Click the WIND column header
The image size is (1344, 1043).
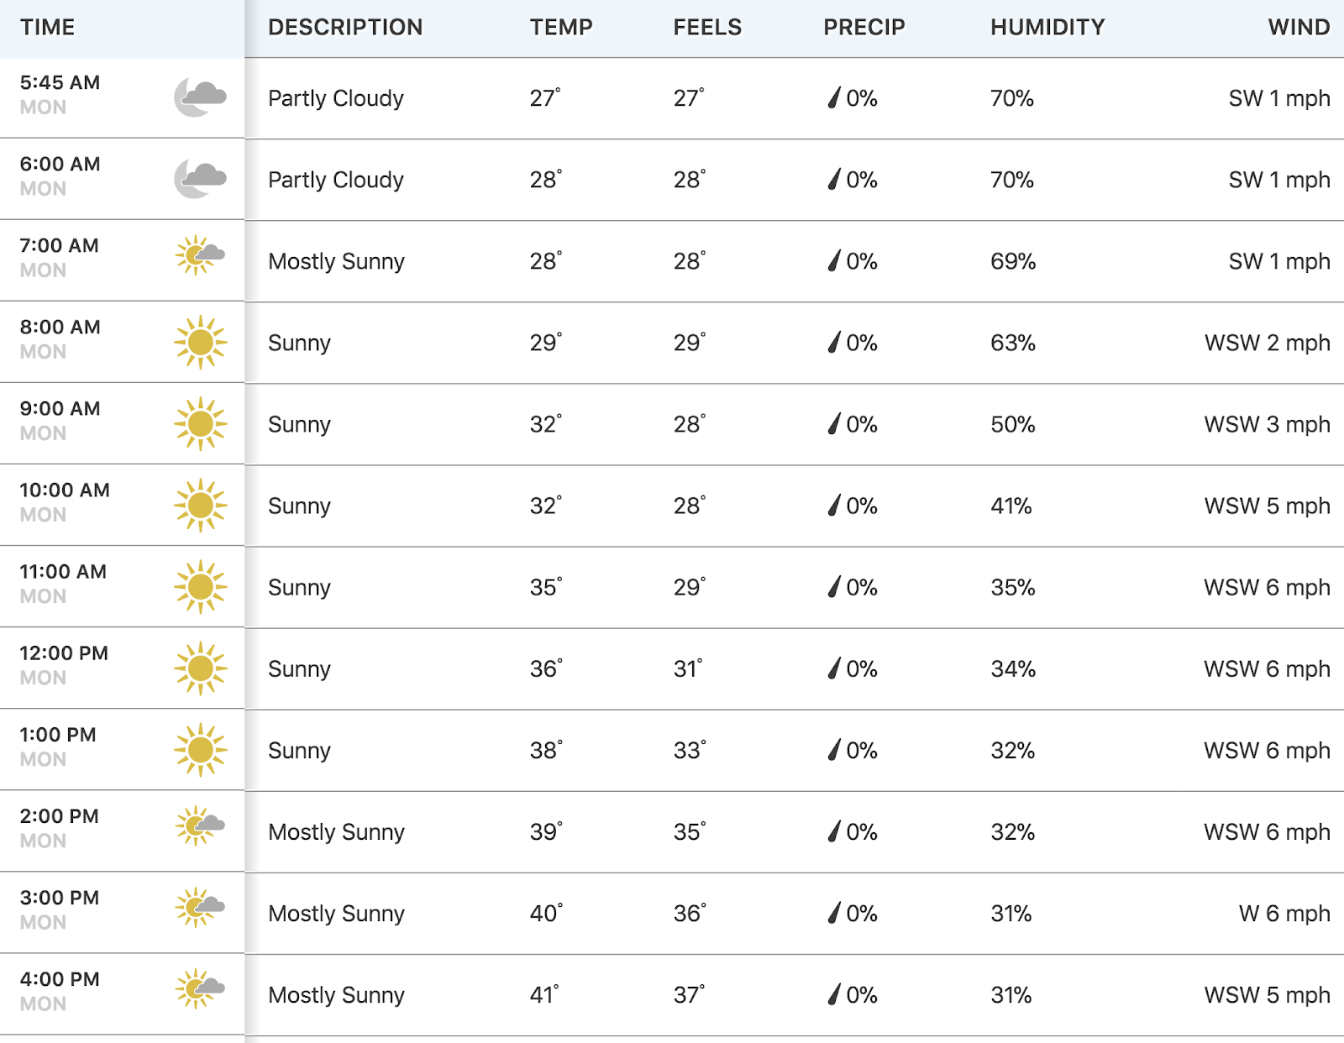[x=1299, y=27]
